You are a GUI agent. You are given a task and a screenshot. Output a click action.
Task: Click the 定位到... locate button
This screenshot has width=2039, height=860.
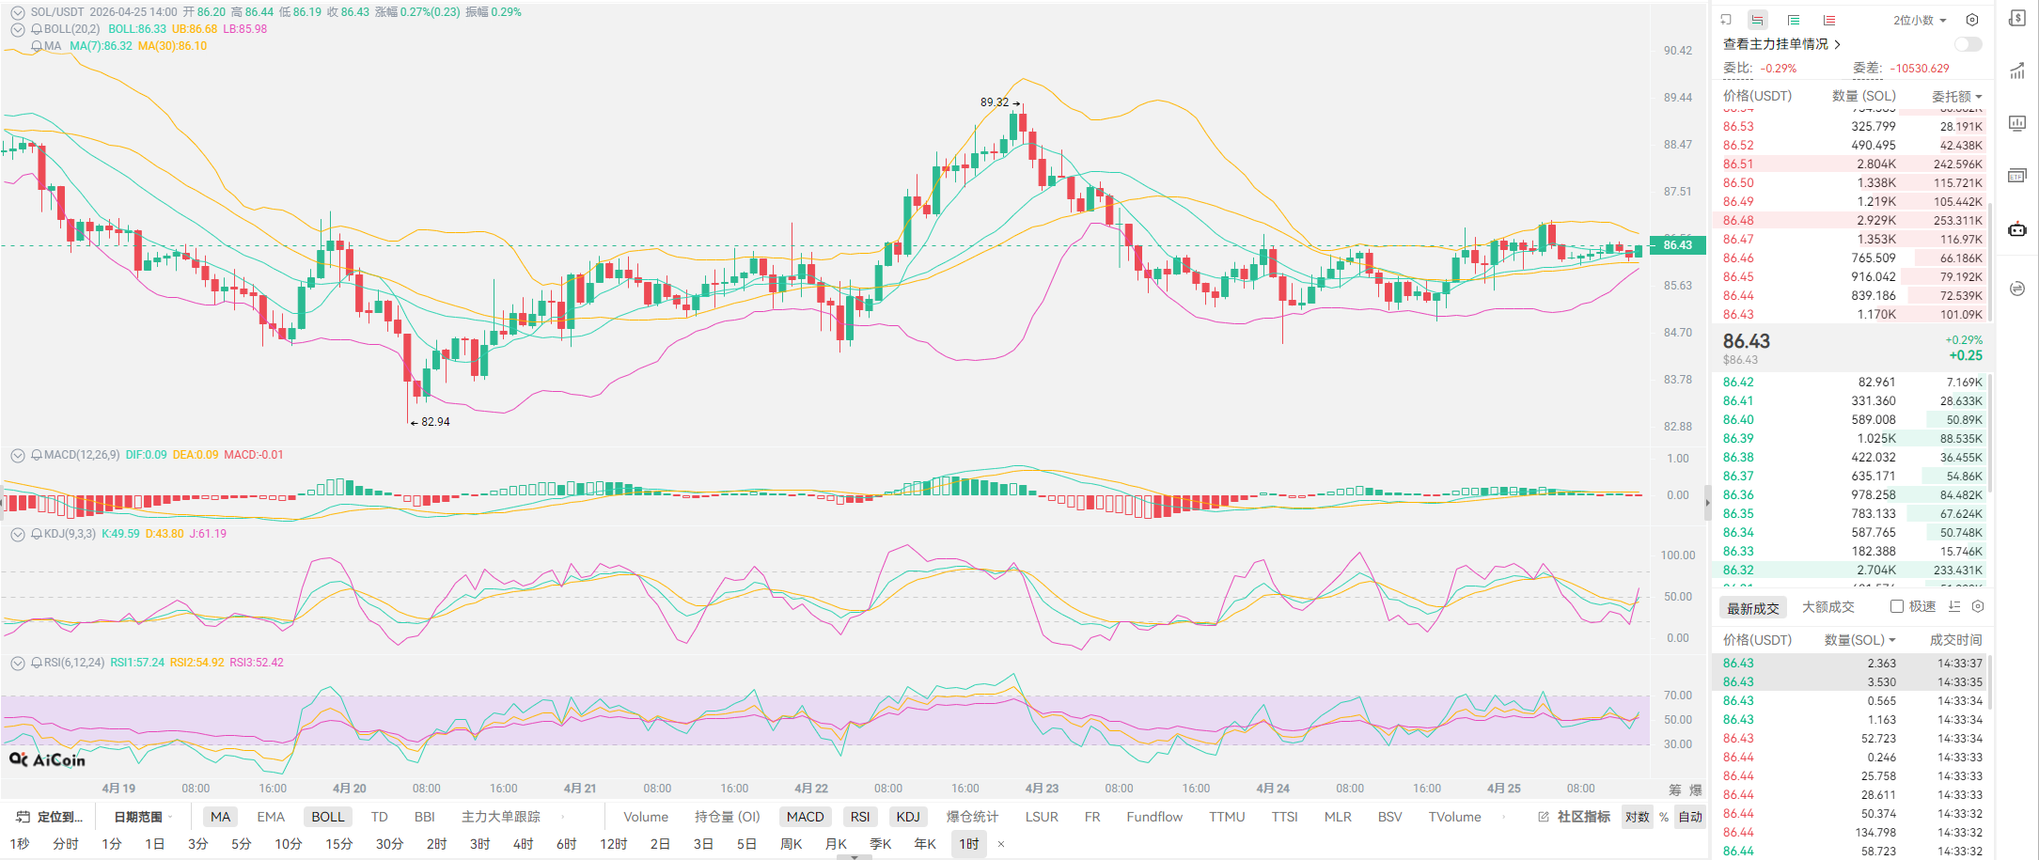pos(51,817)
